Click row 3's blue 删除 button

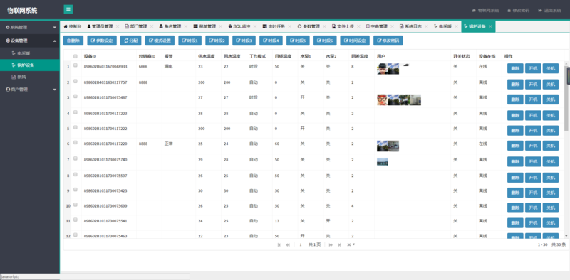coord(515,99)
